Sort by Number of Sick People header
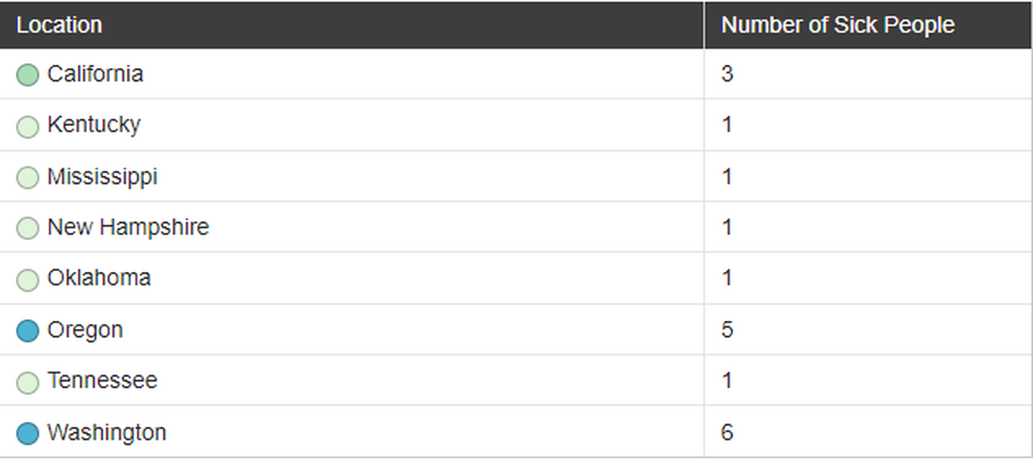This screenshot has height=463, width=1033. tap(837, 25)
